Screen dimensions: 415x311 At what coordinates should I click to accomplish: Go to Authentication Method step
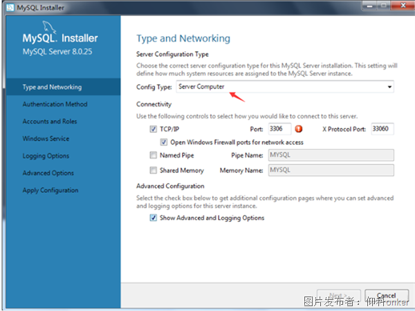55,104
